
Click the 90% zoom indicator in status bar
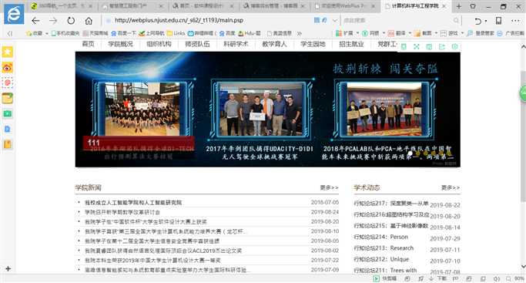(x=516, y=278)
